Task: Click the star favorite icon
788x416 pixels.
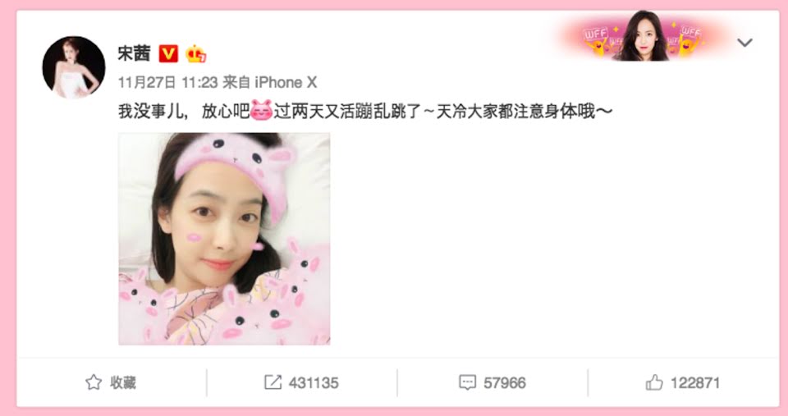Action: click(x=94, y=382)
